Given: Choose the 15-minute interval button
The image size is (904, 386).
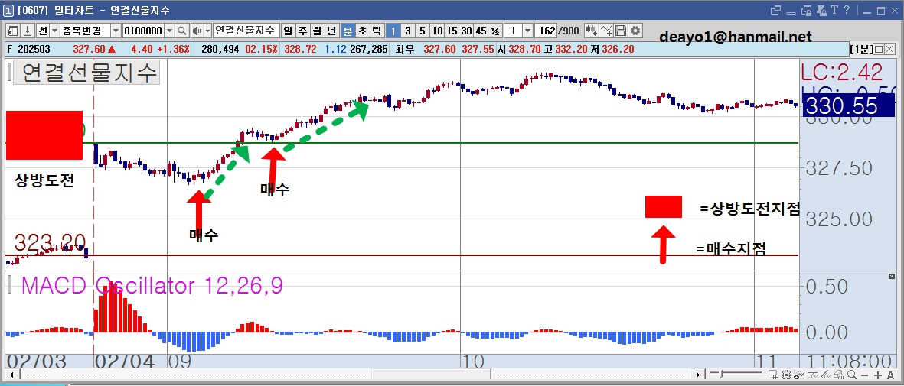Looking at the screenshot, I should coord(452,31).
